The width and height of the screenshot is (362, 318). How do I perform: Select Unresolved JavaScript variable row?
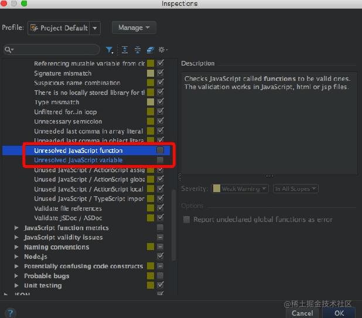(x=86, y=160)
